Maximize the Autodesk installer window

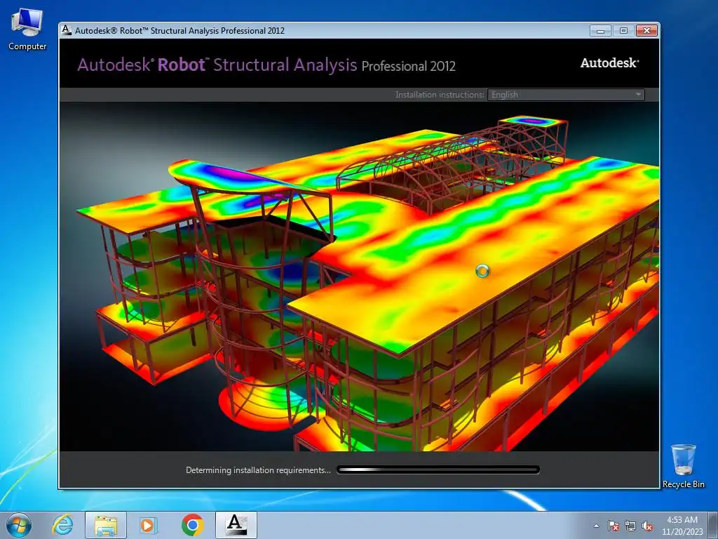(x=623, y=30)
